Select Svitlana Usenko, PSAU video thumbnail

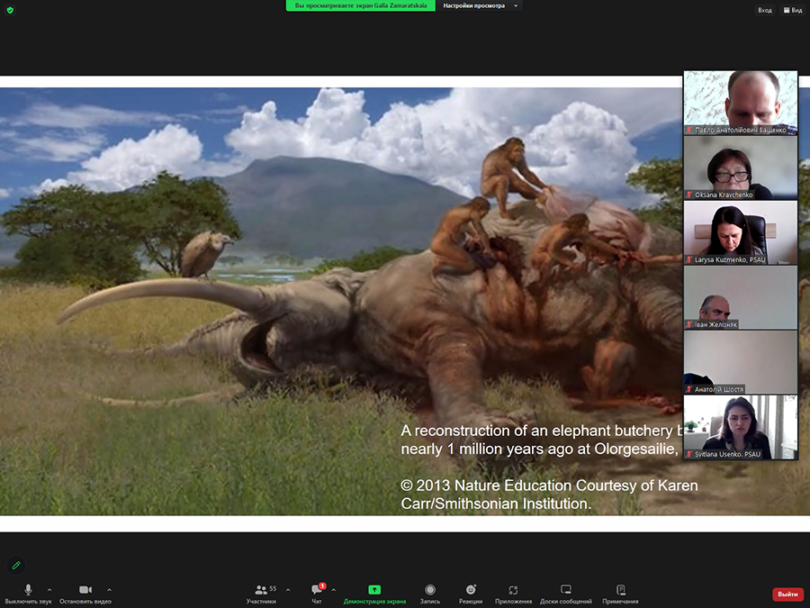coord(741,427)
